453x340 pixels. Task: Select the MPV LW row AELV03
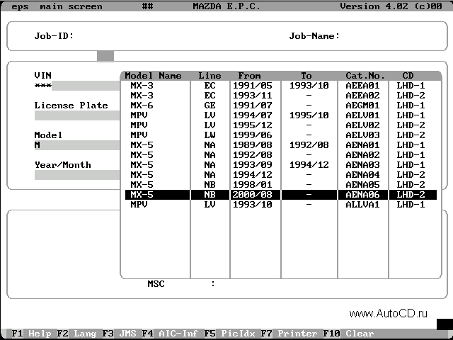click(281, 135)
